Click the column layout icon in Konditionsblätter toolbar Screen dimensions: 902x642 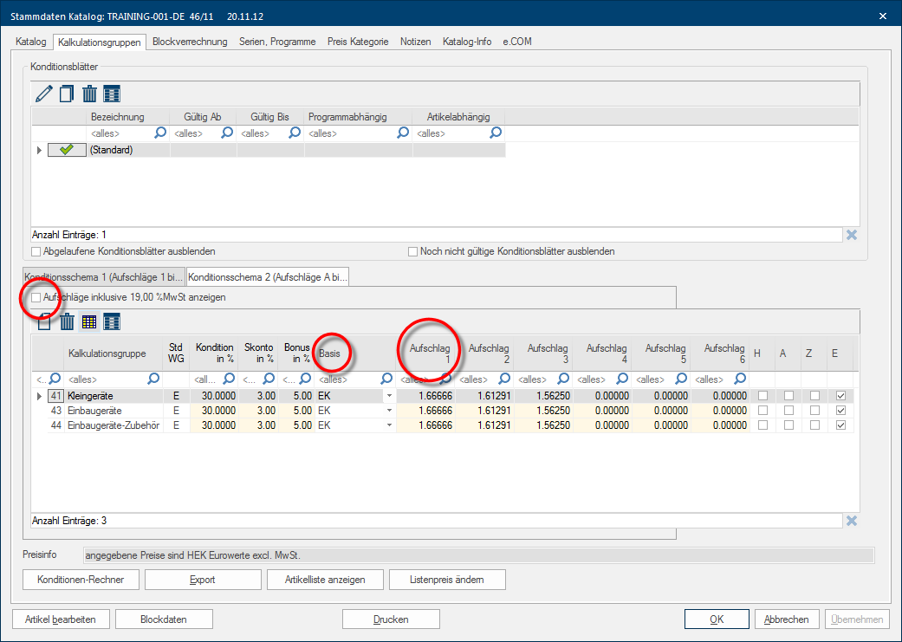(x=112, y=94)
